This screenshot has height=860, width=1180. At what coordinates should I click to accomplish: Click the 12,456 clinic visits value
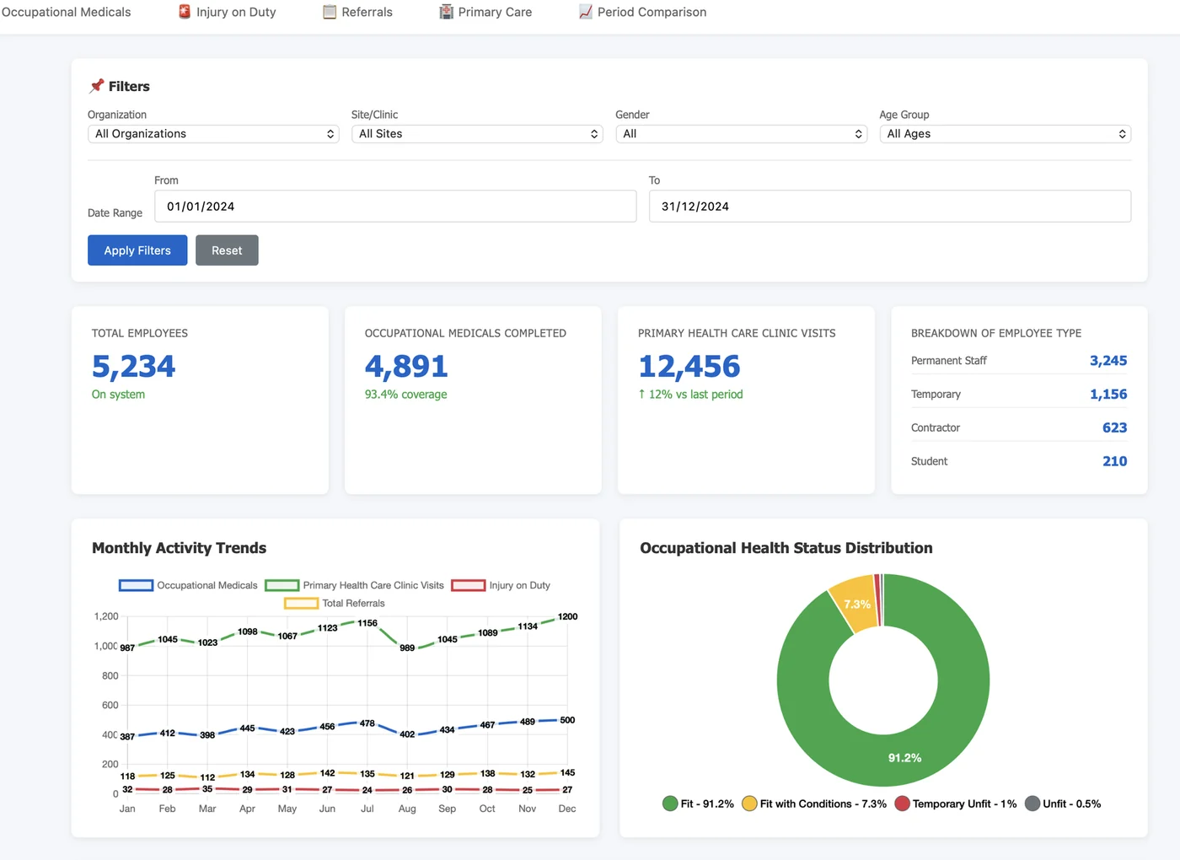point(689,367)
